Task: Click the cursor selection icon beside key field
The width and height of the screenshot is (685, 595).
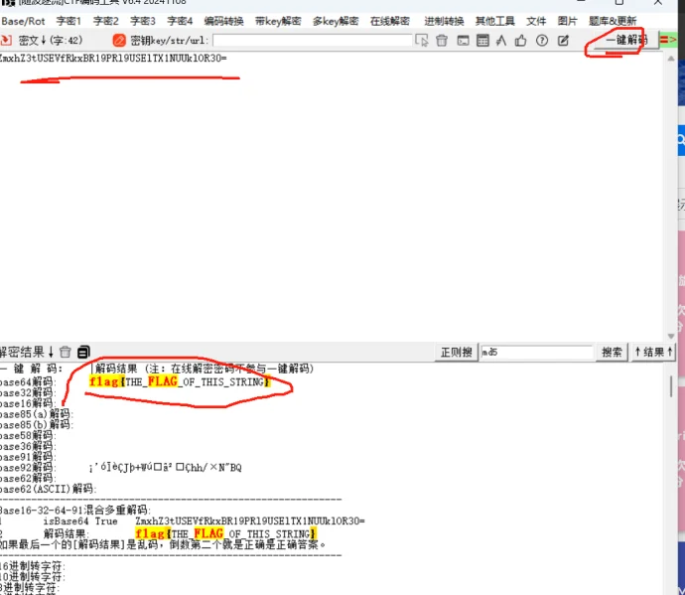Action: coord(422,41)
